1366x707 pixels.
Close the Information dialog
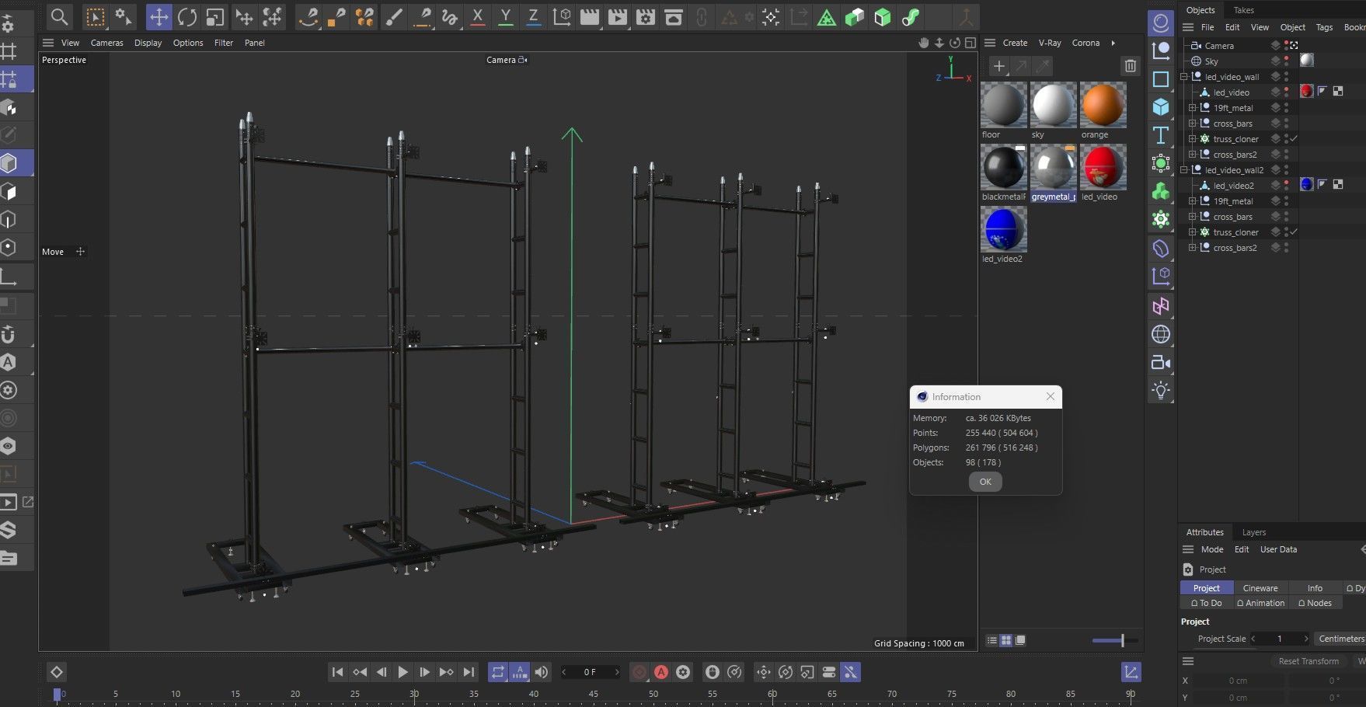1051,396
